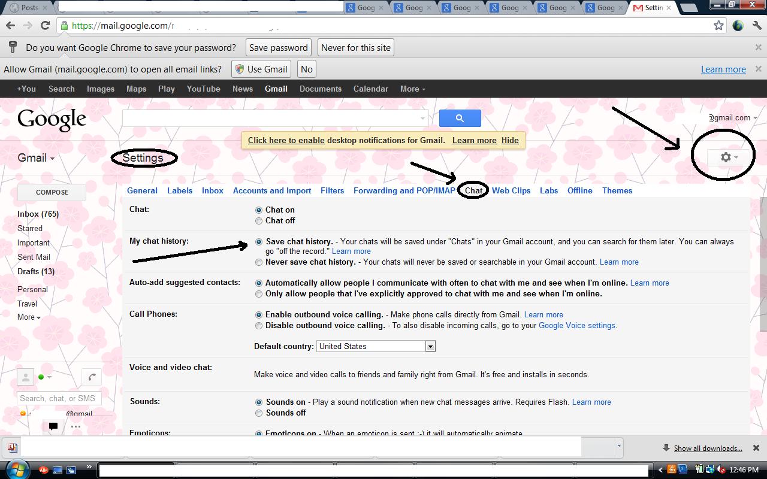Open the Filters settings tab
Screen dimensions: 767x479
pos(332,190)
